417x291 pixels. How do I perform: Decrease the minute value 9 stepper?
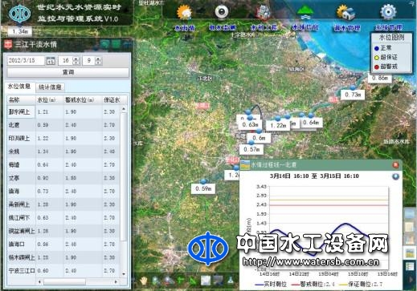98,63
